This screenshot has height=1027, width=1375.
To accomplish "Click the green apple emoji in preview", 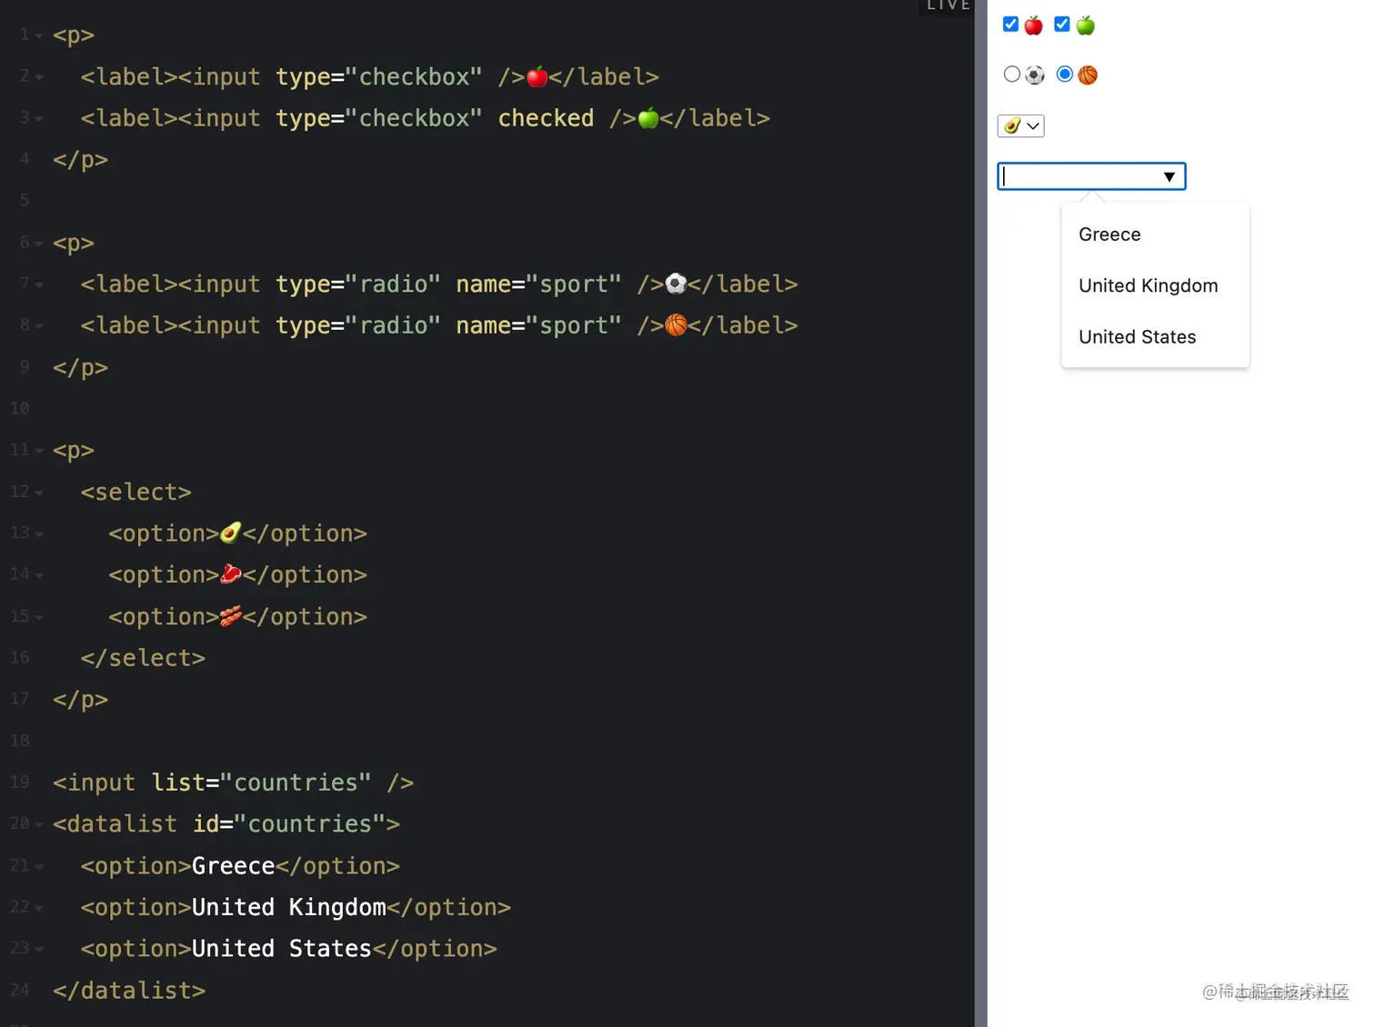I will click(x=1086, y=25).
